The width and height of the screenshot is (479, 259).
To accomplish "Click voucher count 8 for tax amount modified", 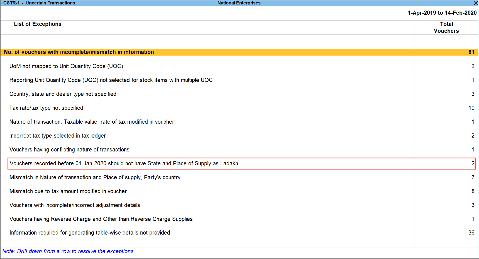I will click(x=473, y=191).
